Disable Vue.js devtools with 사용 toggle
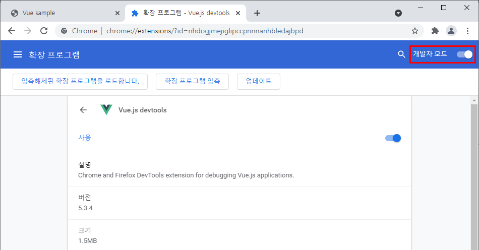The width and height of the screenshot is (479, 250). click(x=393, y=138)
